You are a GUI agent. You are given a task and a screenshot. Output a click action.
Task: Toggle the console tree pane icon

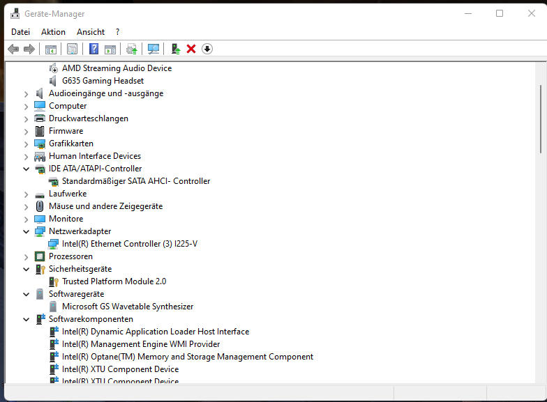point(50,49)
